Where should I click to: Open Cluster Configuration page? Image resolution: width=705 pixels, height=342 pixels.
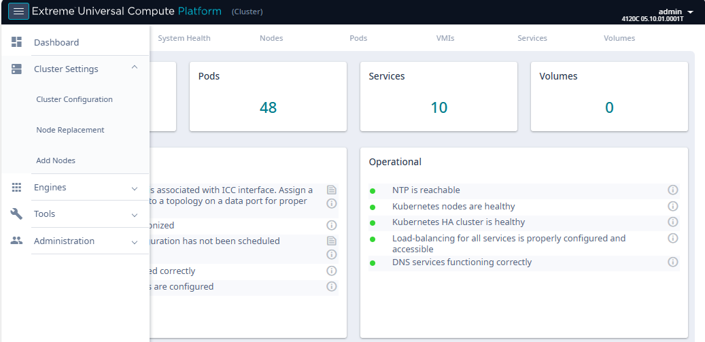tap(74, 99)
